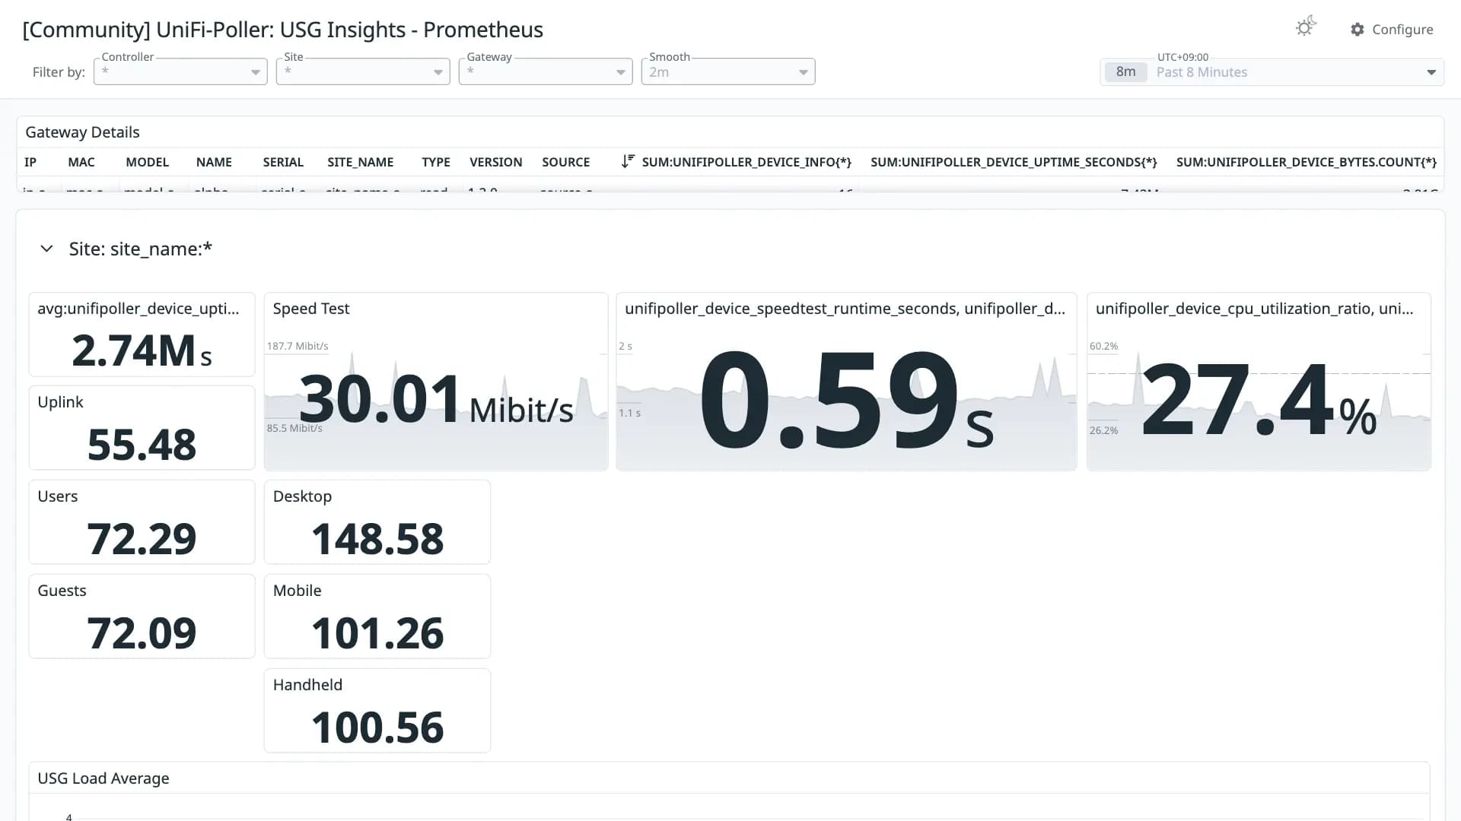Click the Gateway Details widget title
The width and height of the screenshot is (1461, 821).
click(x=82, y=132)
